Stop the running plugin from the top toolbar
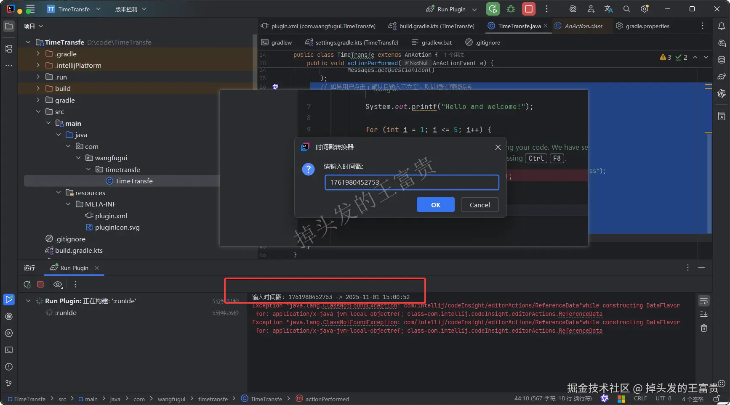730x405 pixels. tap(529, 9)
